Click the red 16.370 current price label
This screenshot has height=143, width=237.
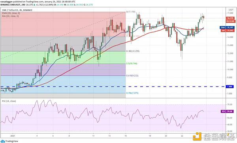pyautogui.click(x=230, y=18)
